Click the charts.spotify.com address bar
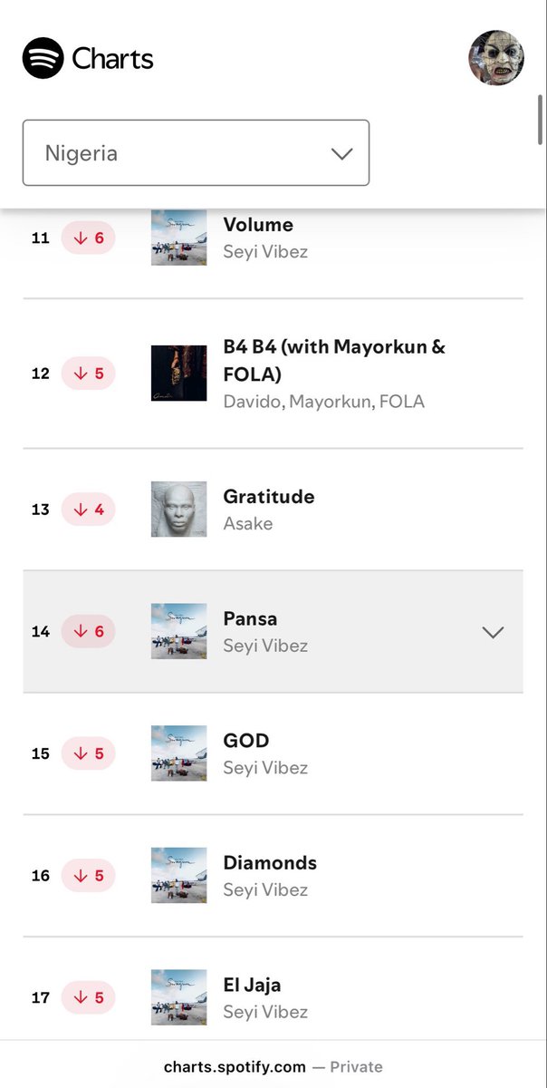 pyautogui.click(x=273, y=1067)
